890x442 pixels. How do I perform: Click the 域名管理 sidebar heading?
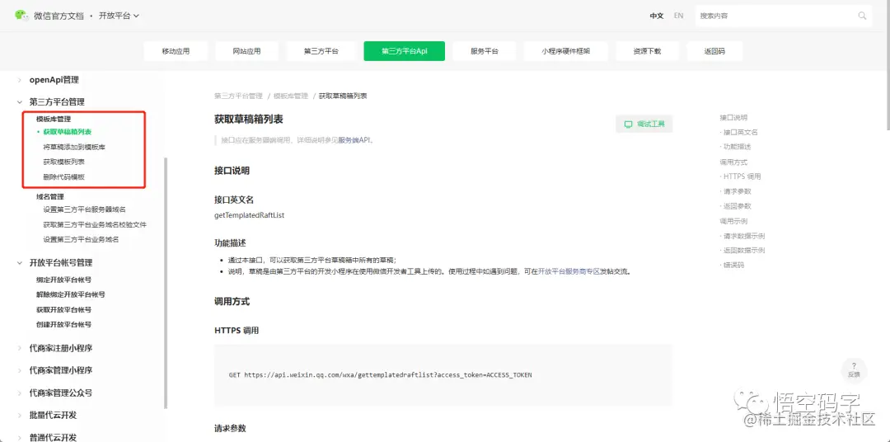pos(50,196)
